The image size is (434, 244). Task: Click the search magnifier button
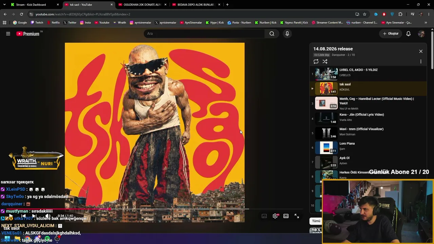click(x=272, y=34)
